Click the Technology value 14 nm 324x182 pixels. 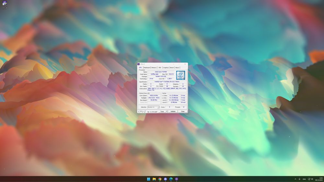[151, 79]
